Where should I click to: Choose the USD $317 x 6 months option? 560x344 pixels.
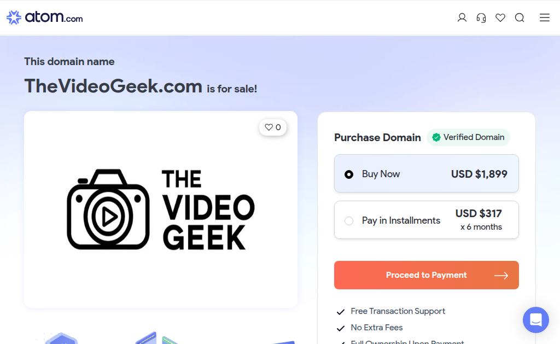tap(478, 220)
